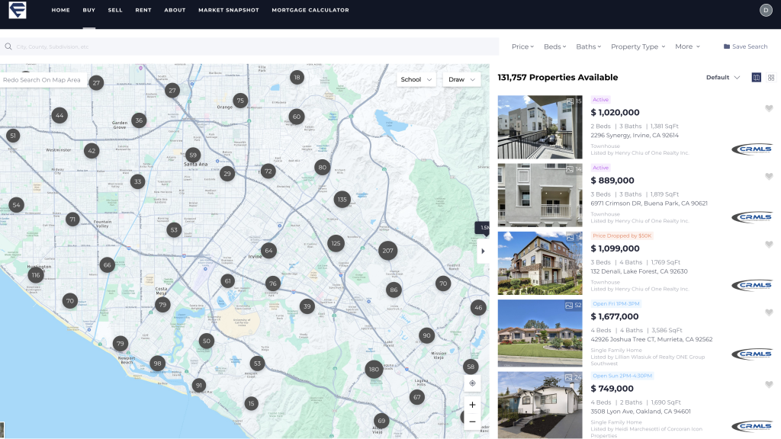Viewport: 781px width, 439px height.
Task: Click the search magnifier icon
Action: [x=8, y=46]
